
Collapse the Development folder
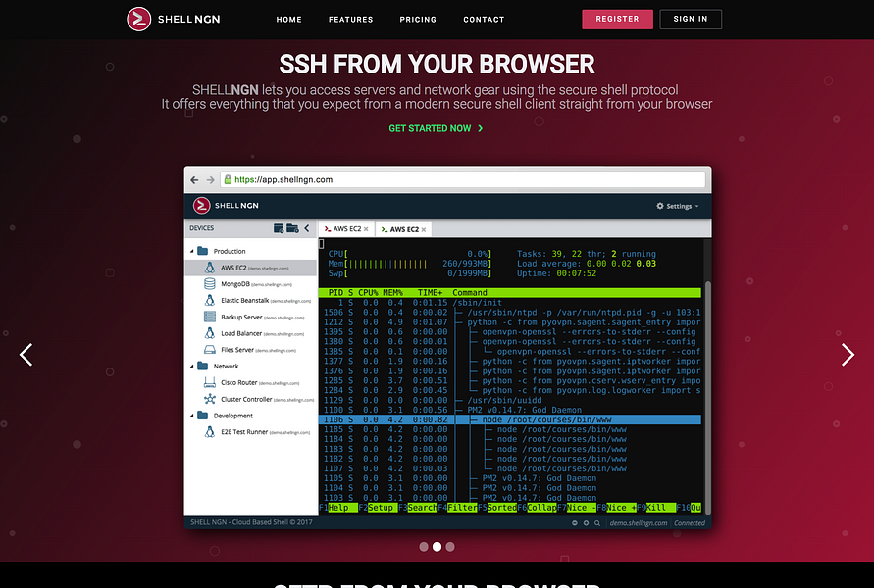tap(191, 416)
